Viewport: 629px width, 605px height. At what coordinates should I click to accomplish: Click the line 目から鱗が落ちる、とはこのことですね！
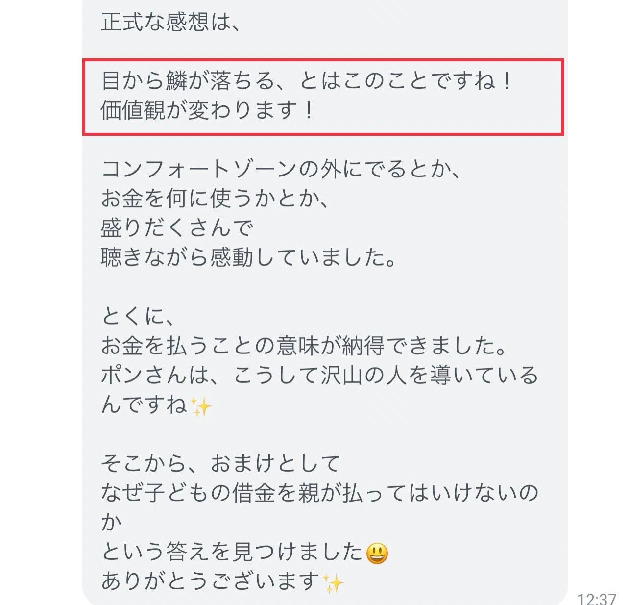pos(307,81)
